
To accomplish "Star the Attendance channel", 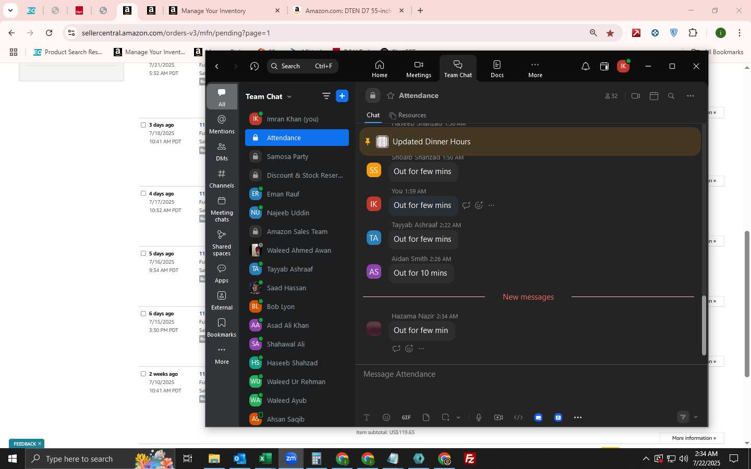I will click(x=391, y=96).
